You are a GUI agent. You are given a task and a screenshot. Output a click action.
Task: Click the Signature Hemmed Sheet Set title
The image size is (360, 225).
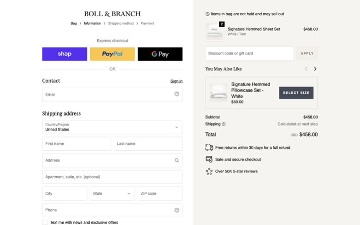coord(254,29)
